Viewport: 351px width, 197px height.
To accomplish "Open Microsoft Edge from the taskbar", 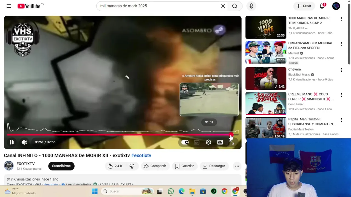I will click(182, 191).
